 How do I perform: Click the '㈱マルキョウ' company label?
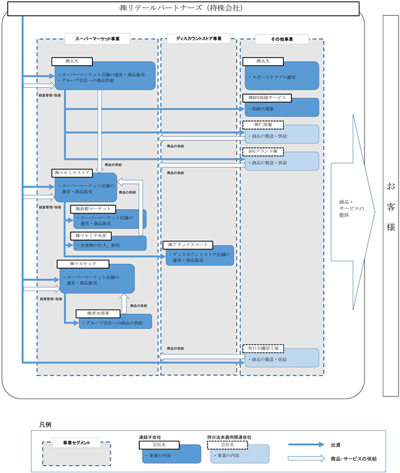tap(83, 264)
